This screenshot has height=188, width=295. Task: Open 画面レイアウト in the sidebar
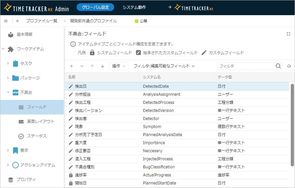[x=40, y=122]
